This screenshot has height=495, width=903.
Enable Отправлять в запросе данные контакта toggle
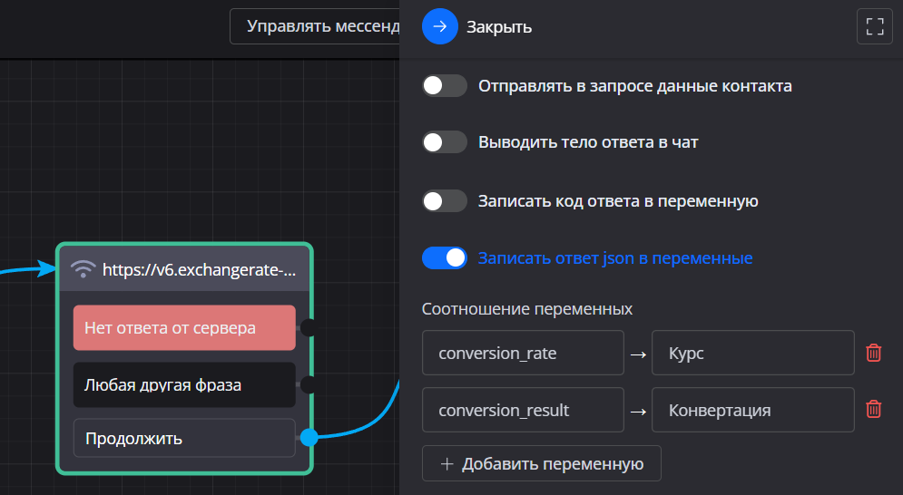(x=445, y=86)
